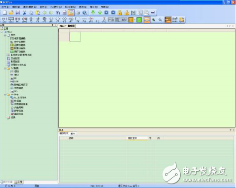The width and height of the screenshot is (236, 188).
Task: Collapse the PLC1 tree node
Action: point(2,32)
